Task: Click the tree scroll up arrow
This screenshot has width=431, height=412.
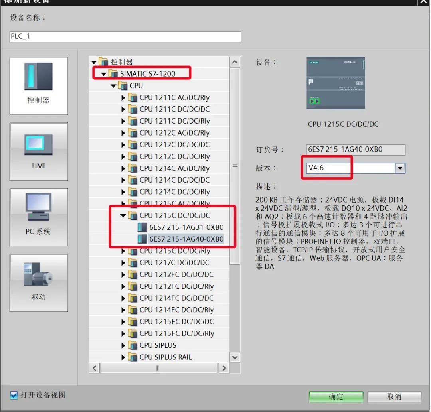Action: pyautogui.click(x=235, y=62)
